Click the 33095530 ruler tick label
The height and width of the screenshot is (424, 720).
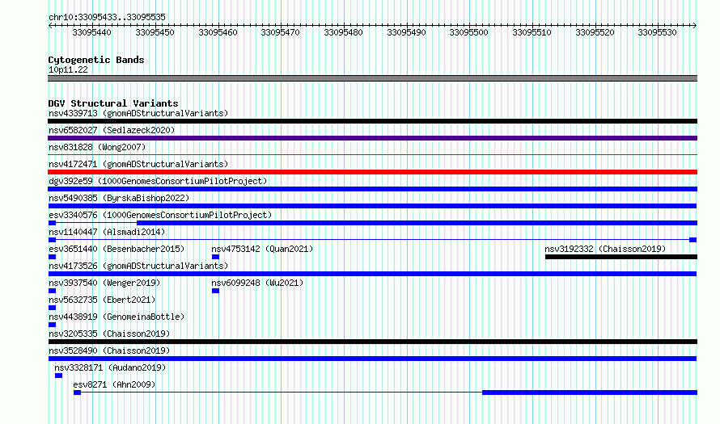tap(657, 32)
